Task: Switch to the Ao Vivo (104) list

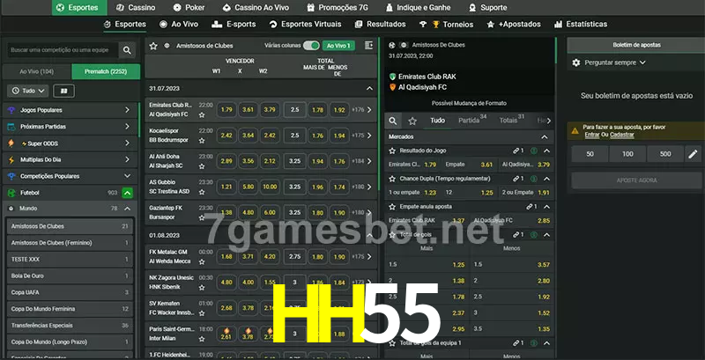Action: click(x=37, y=71)
